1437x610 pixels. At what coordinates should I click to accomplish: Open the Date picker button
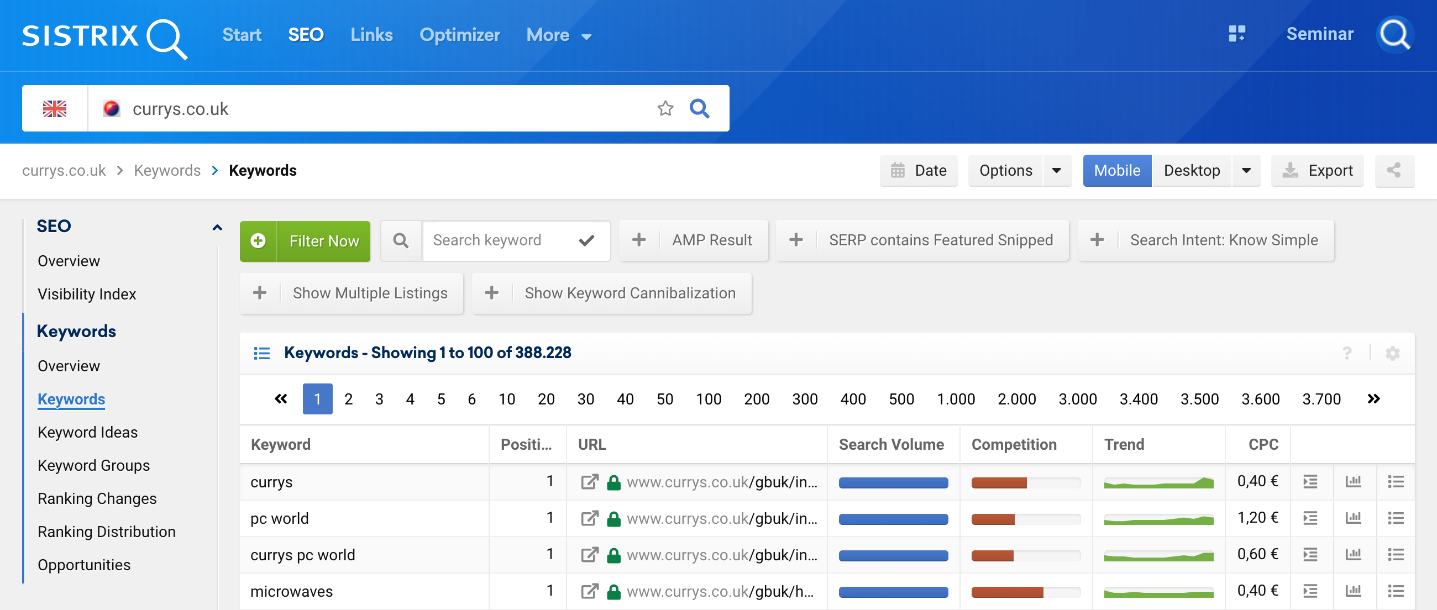(x=918, y=170)
